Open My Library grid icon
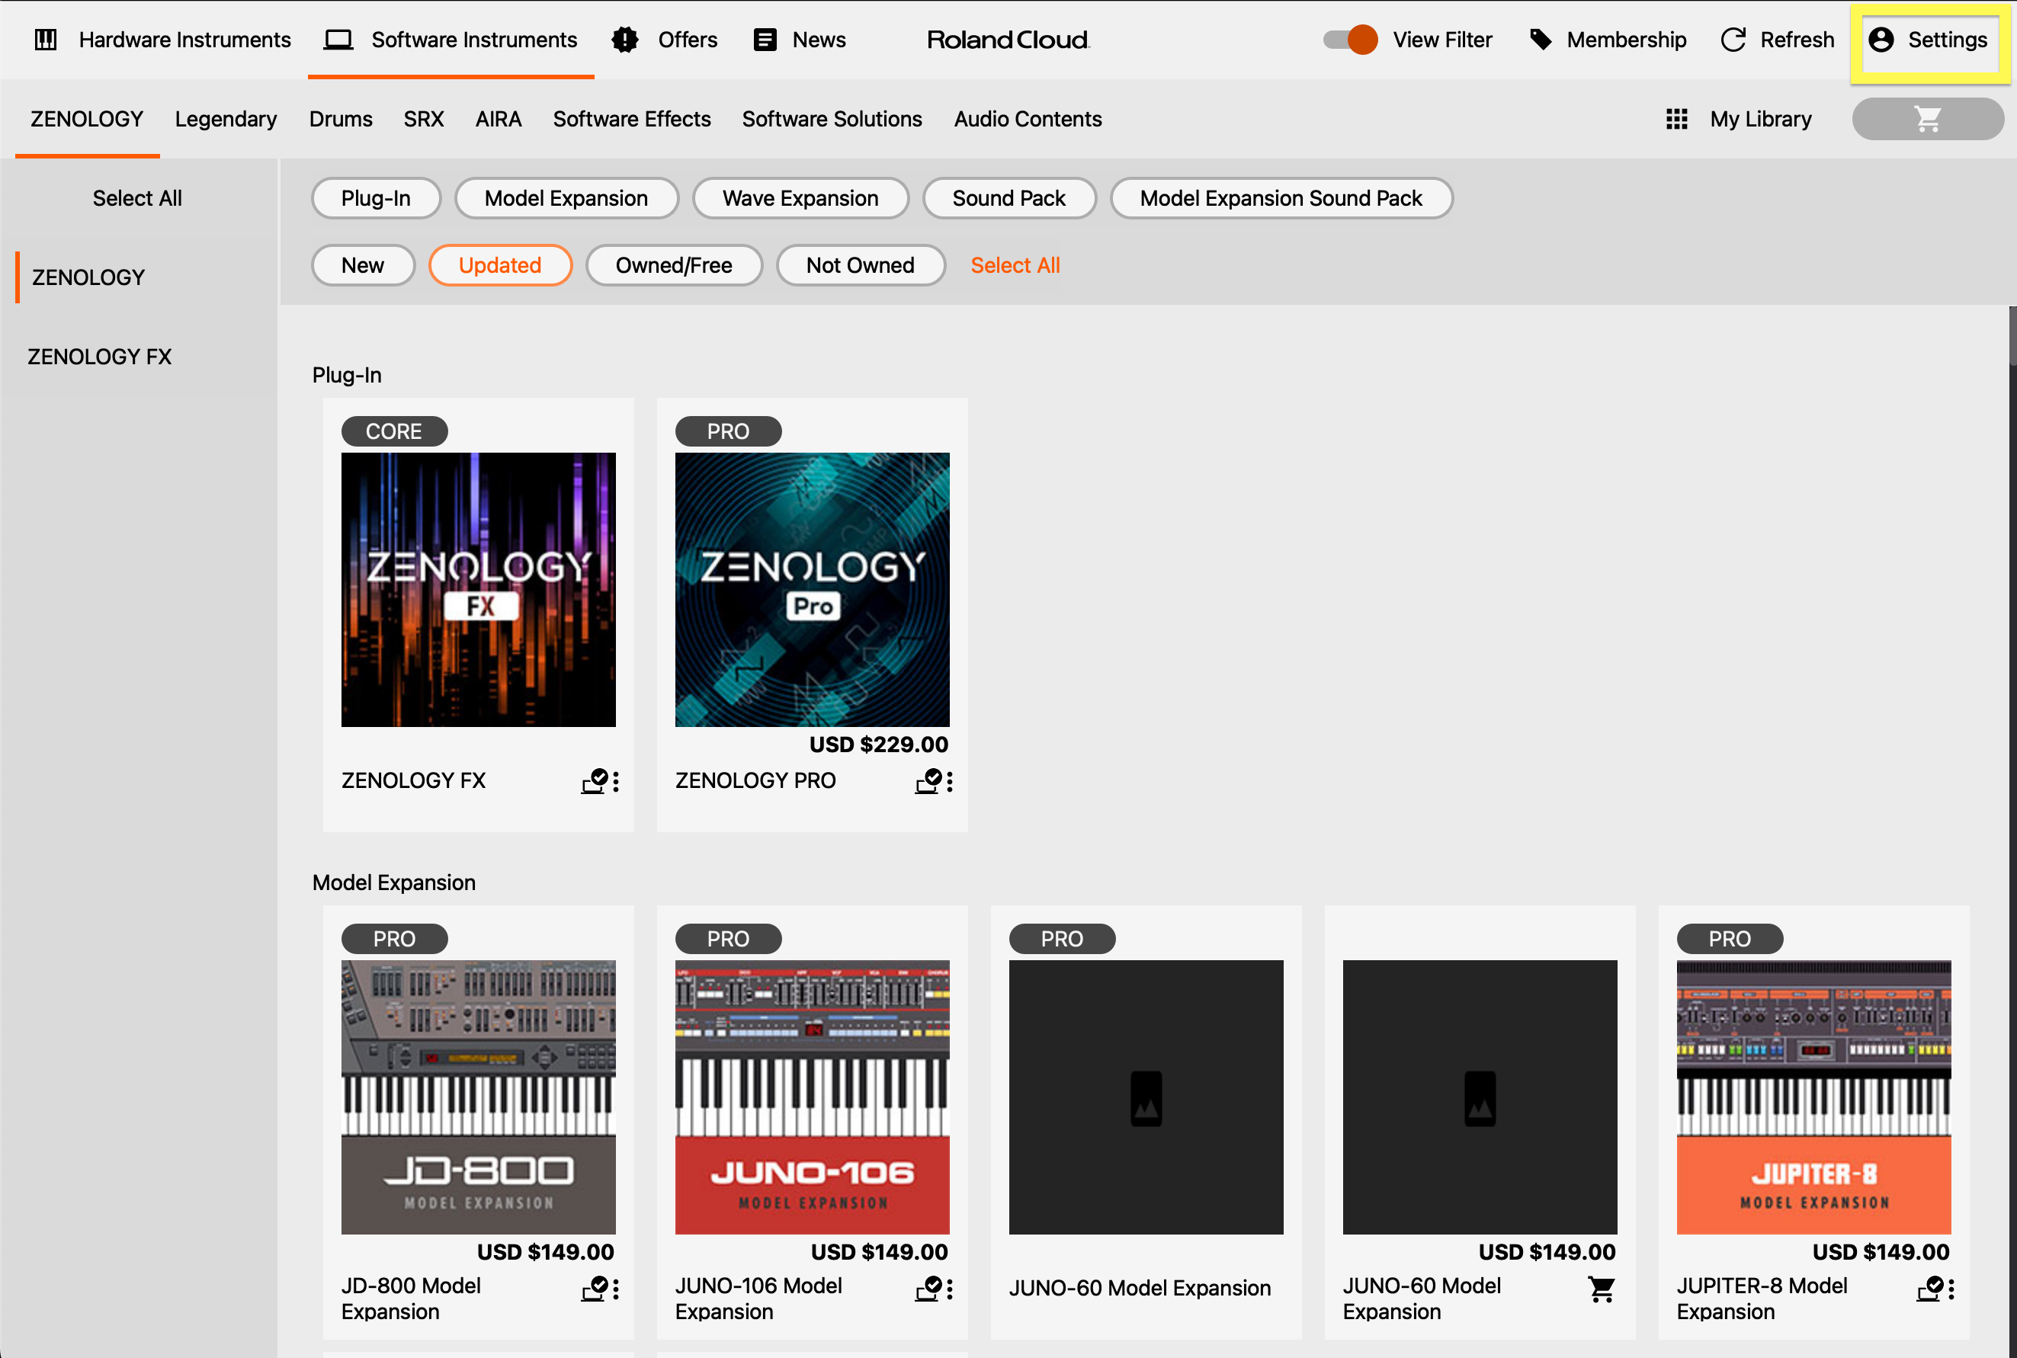2017x1358 pixels. 1676,119
